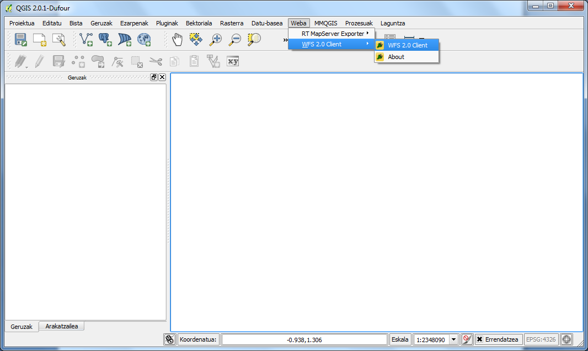Viewport: 588px width, 351px height.
Task: Click the About submenu entry
Action: pyautogui.click(x=395, y=57)
